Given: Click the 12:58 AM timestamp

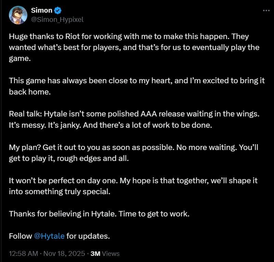Looking at the screenshot, I should (23, 254).
